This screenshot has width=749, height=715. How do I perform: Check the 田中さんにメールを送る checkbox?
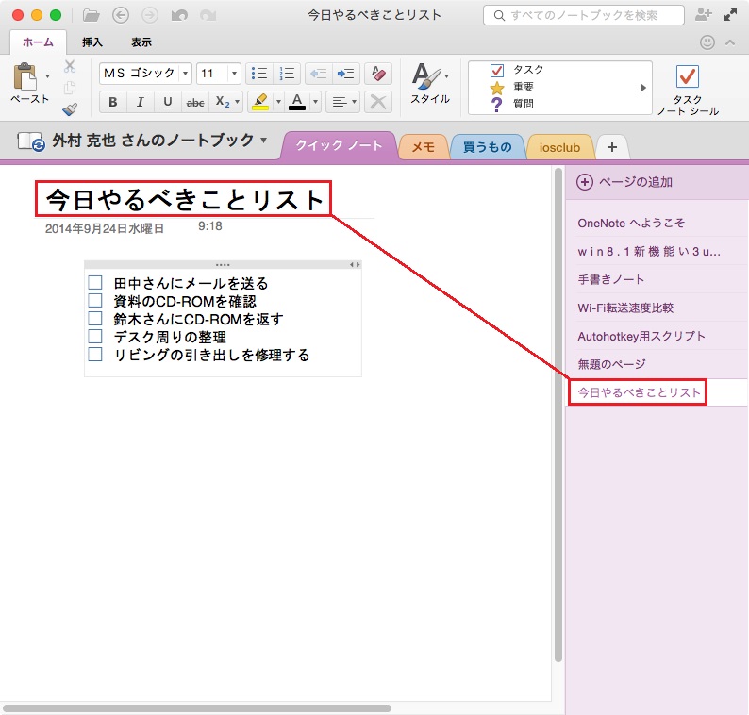(94, 283)
